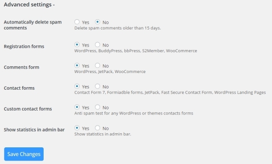Select Yes for Comments form
272x164 pixels.
point(77,65)
